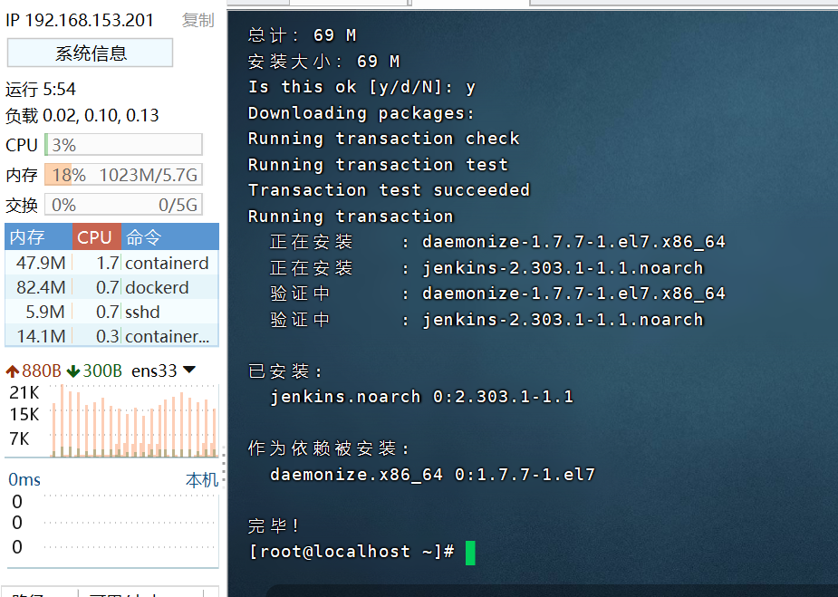Image resolution: width=838 pixels, height=597 pixels.
Task: Click the terminal cursor at root@localhost prompt
Action: 470,553
